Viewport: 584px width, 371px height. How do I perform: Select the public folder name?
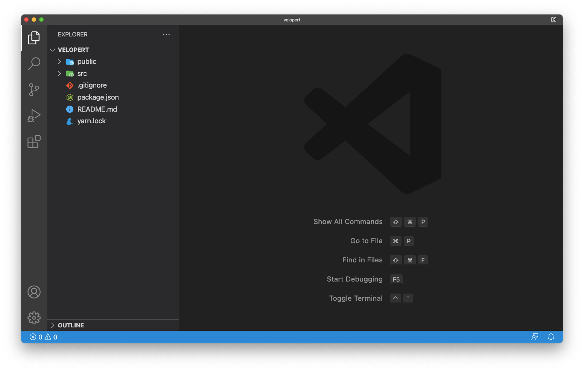click(87, 62)
